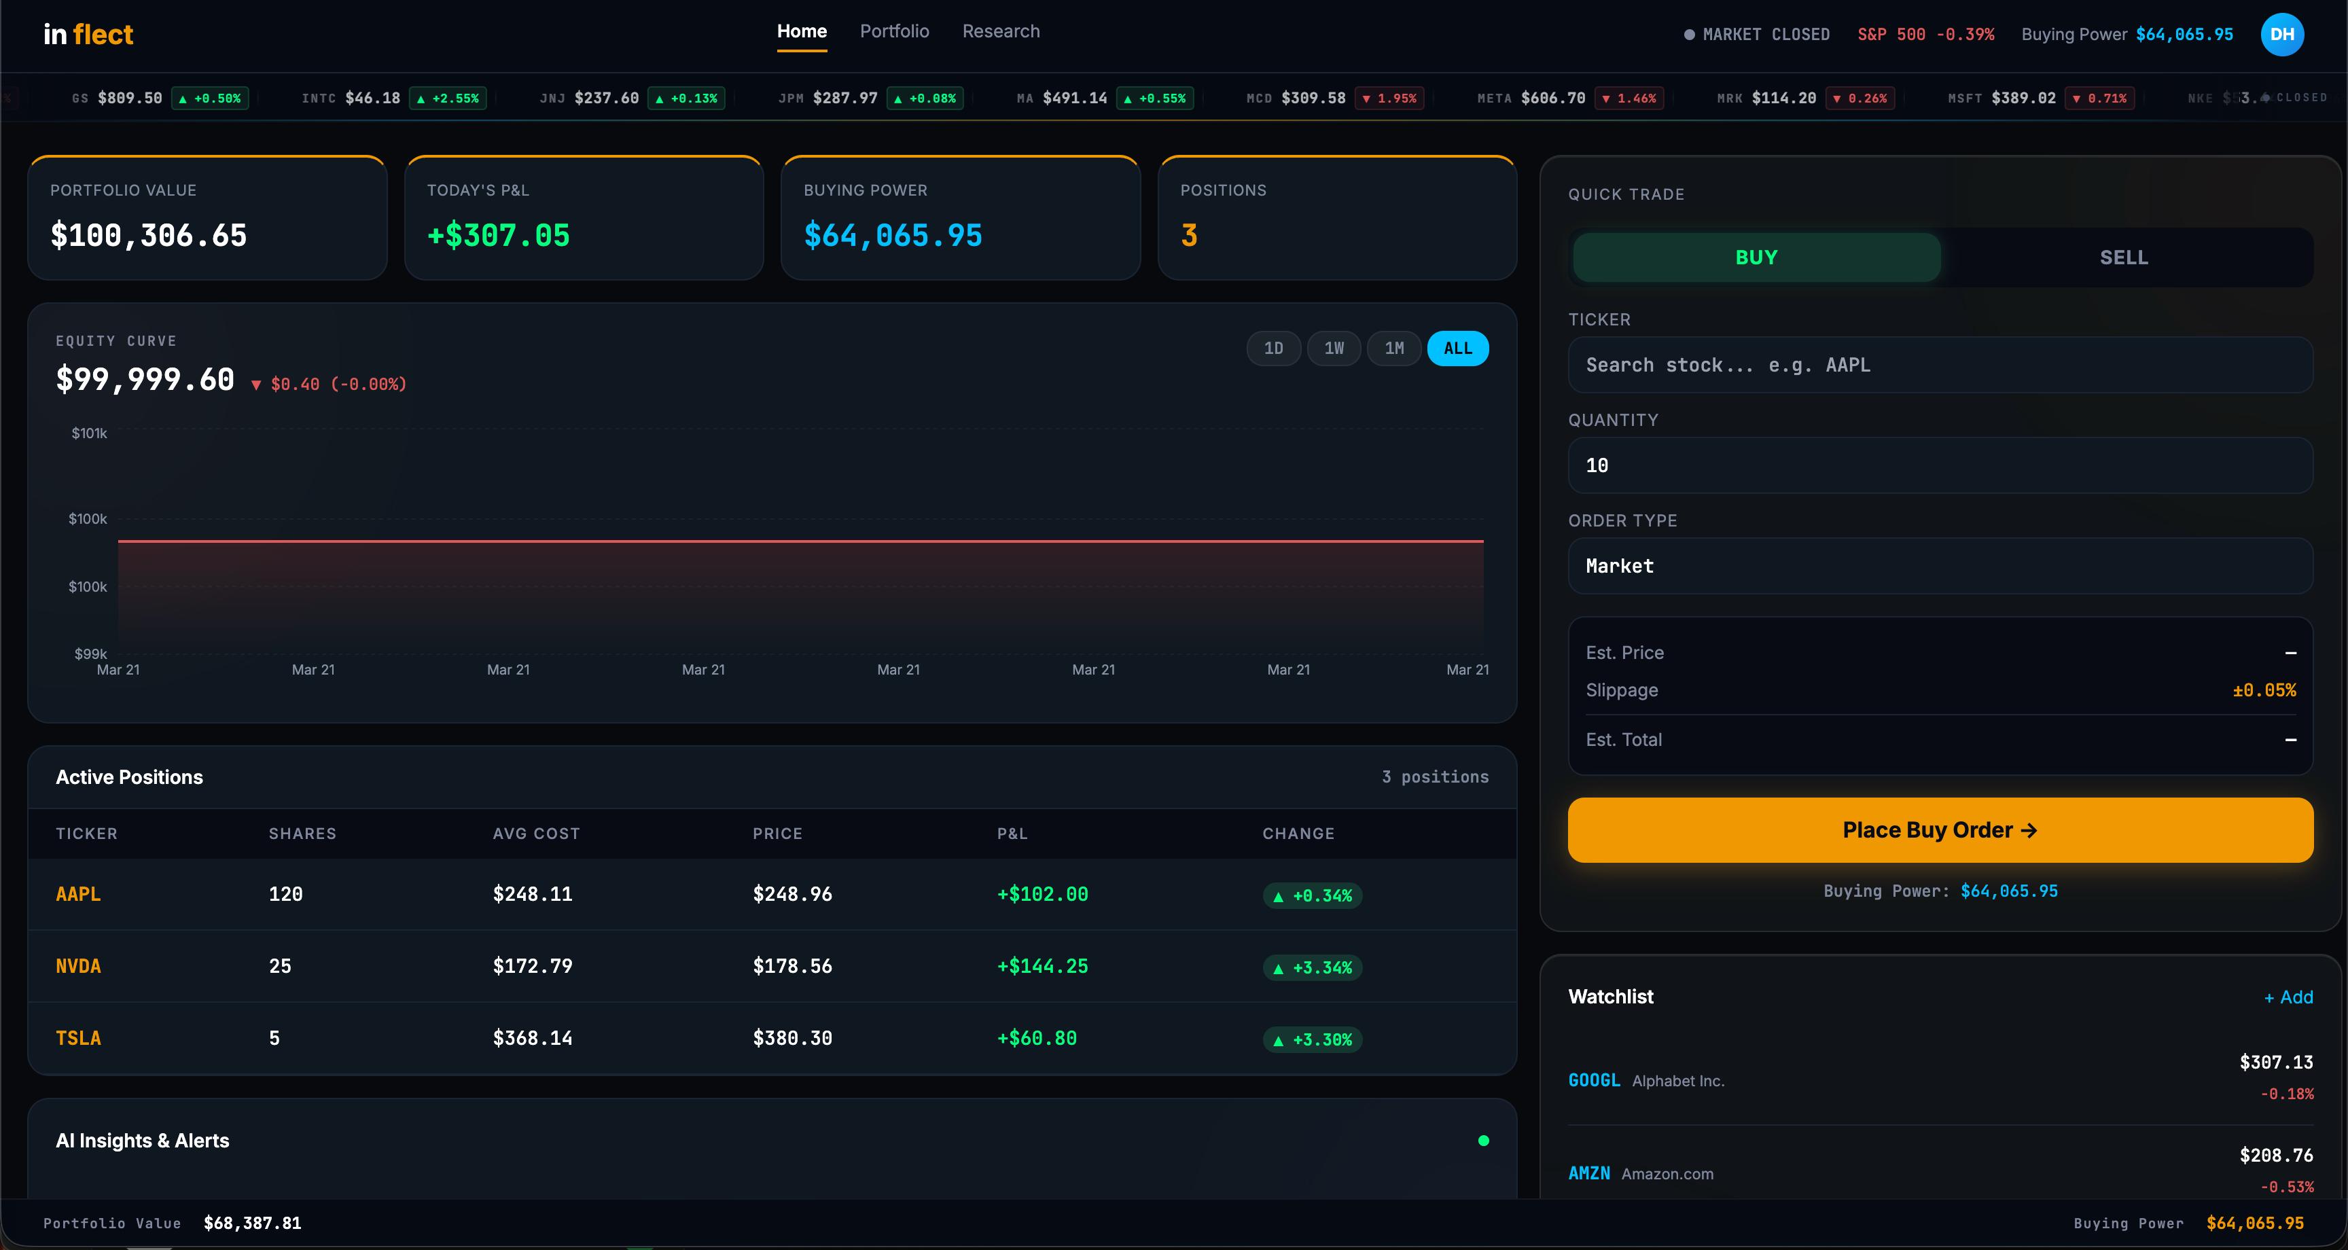Image resolution: width=2348 pixels, height=1250 pixels.
Task: Select the 1W chart range option
Action: click(x=1334, y=349)
